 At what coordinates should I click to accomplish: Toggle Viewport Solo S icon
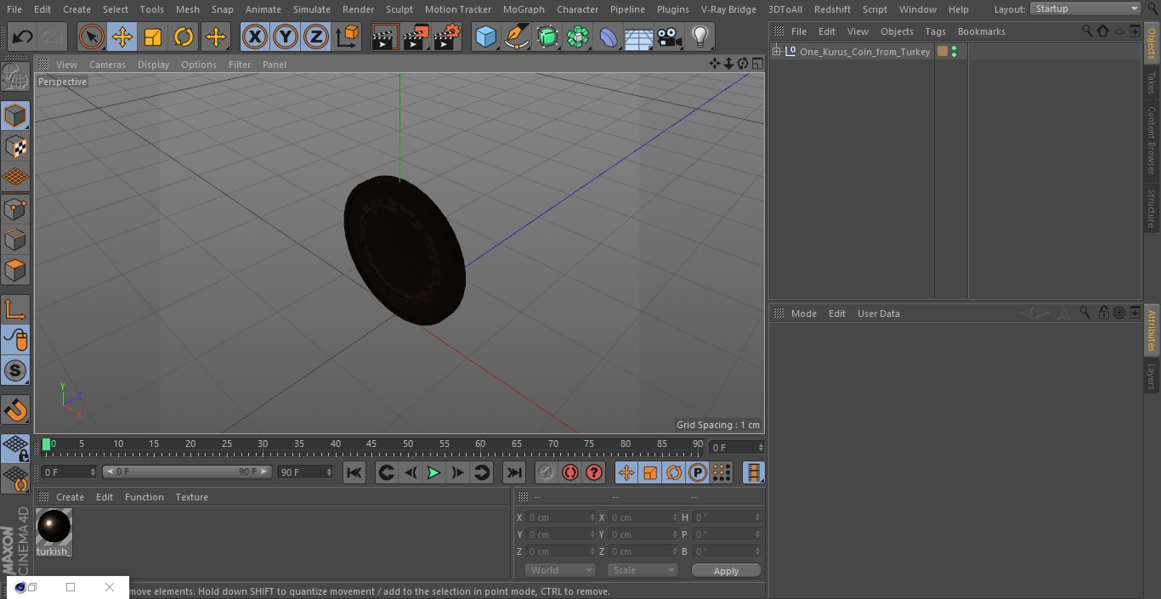pos(15,371)
